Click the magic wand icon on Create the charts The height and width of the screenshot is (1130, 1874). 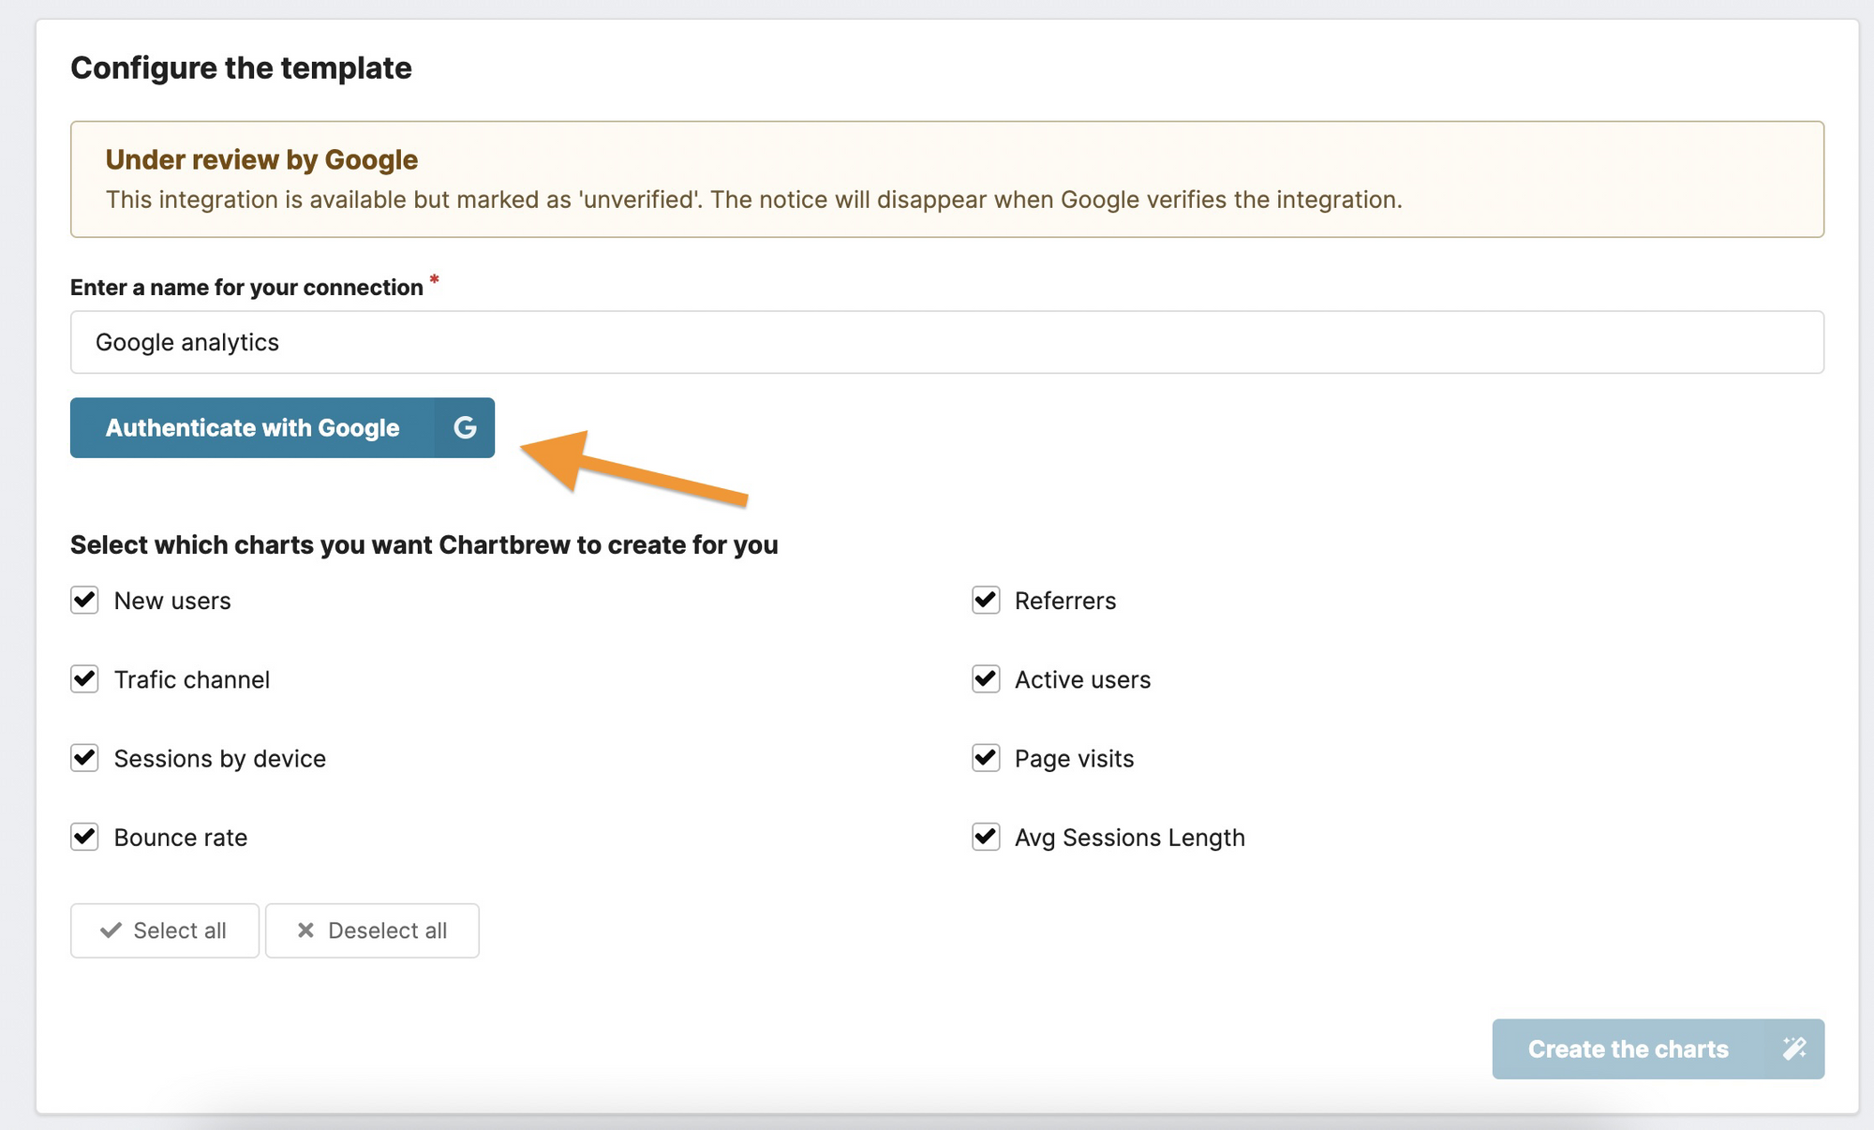coord(1795,1048)
